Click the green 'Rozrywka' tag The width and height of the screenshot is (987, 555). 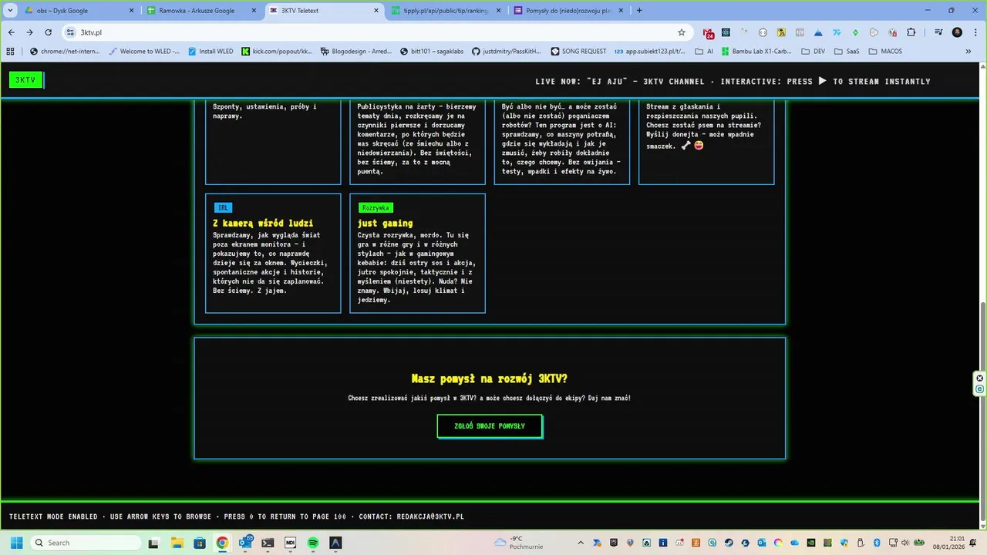tap(376, 207)
